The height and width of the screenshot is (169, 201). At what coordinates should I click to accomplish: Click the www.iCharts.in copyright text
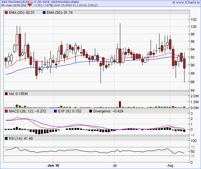tap(186, 2)
